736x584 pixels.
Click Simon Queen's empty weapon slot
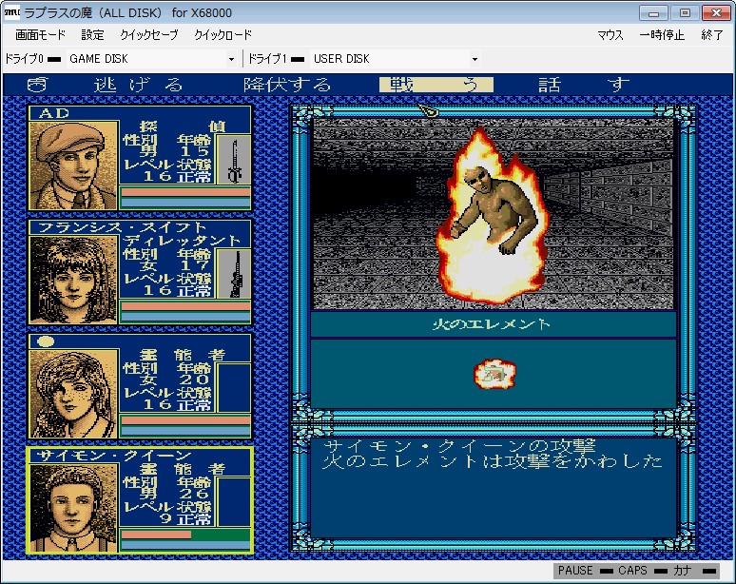[x=234, y=502]
